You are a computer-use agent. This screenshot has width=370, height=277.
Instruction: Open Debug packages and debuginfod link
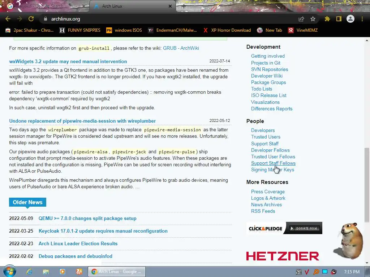point(75,256)
